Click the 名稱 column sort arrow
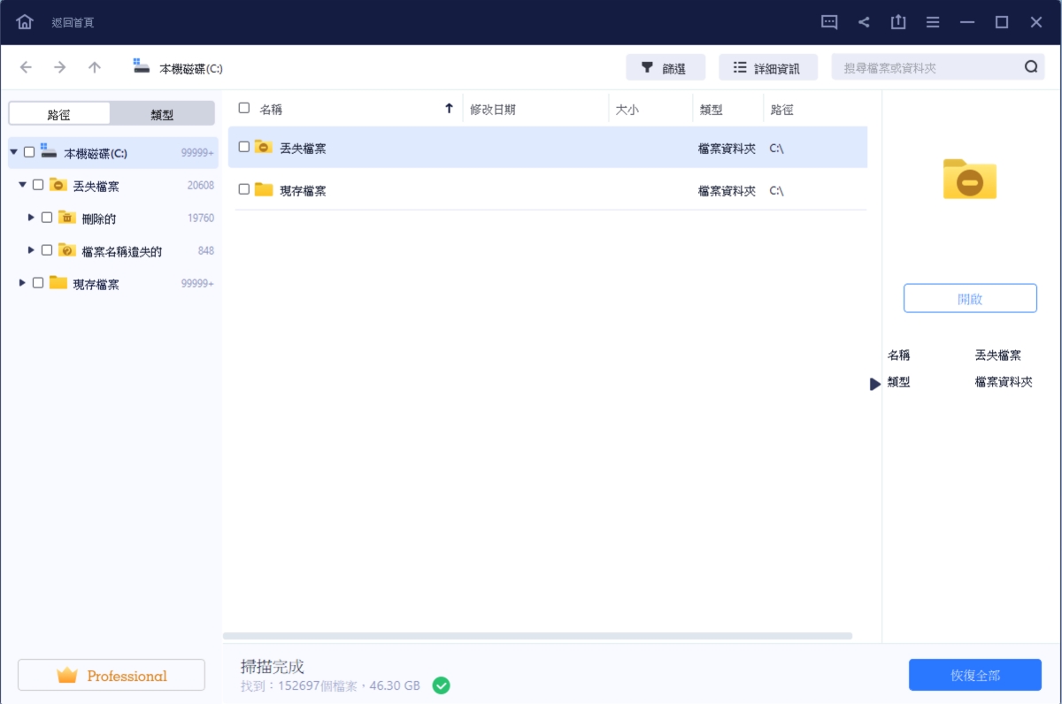1062x704 pixels. (x=449, y=109)
